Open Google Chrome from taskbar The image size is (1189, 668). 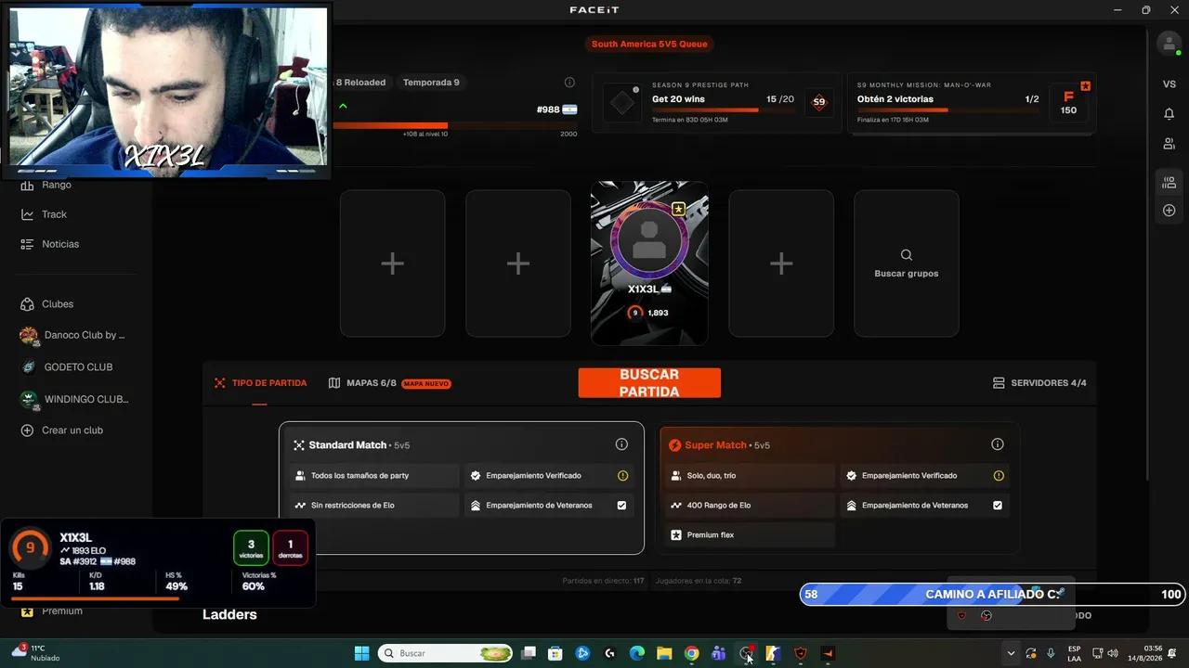[x=691, y=653]
